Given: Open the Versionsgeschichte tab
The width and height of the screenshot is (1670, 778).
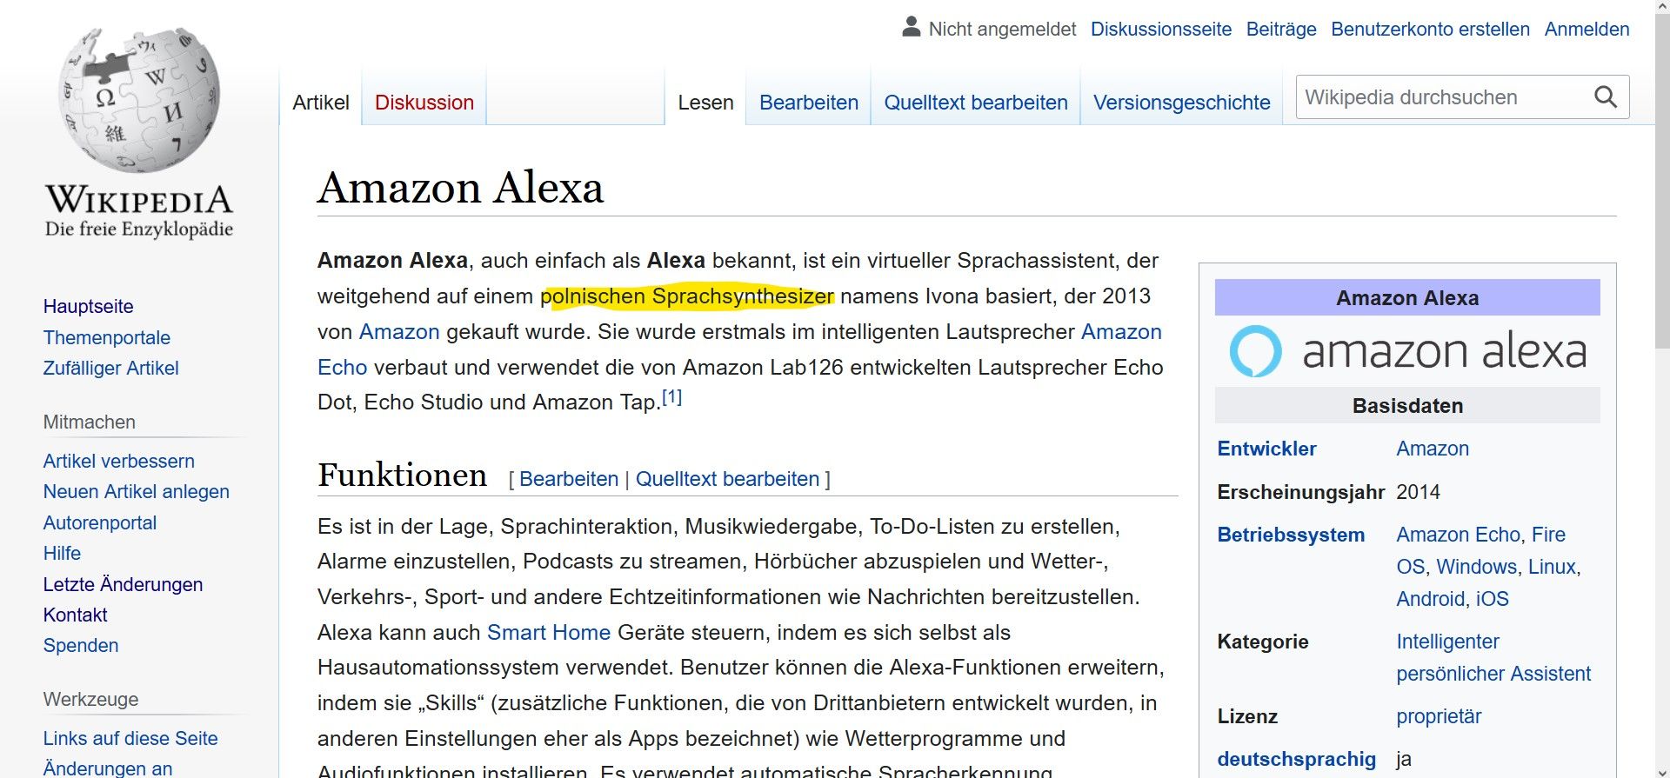Looking at the screenshot, I should click(x=1181, y=103).
